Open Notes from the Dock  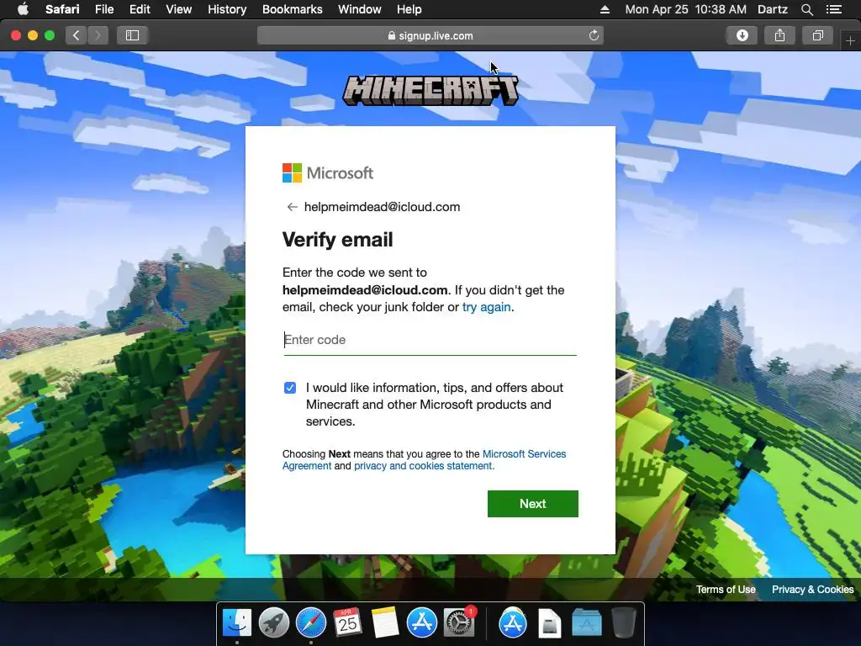point(384,623)
